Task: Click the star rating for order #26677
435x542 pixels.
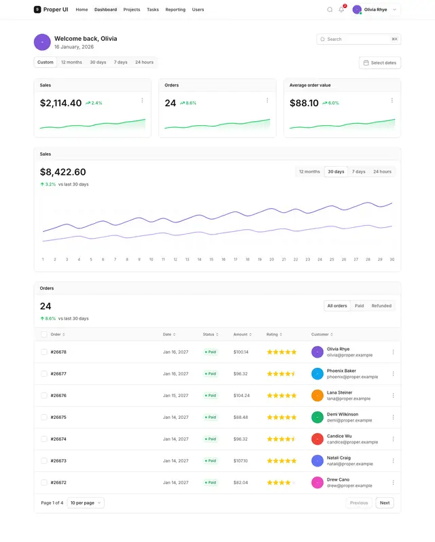Action: point(281,373)
